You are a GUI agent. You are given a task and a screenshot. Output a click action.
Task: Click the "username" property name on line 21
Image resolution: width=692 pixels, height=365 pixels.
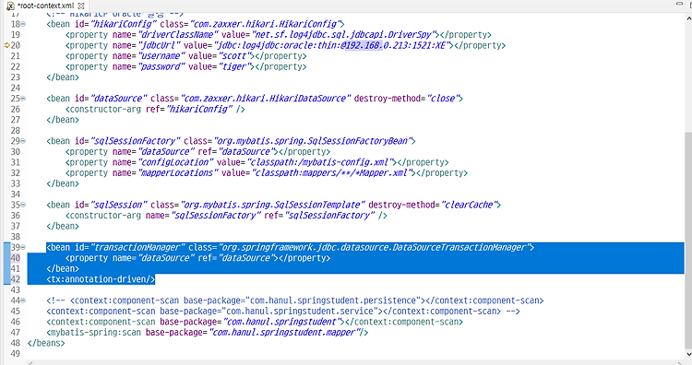(161, 56)
